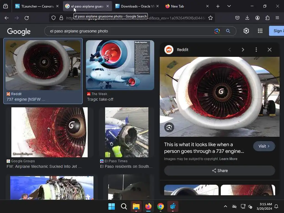Open the notifications bell
Screen dimensions: 284x213
276,206
